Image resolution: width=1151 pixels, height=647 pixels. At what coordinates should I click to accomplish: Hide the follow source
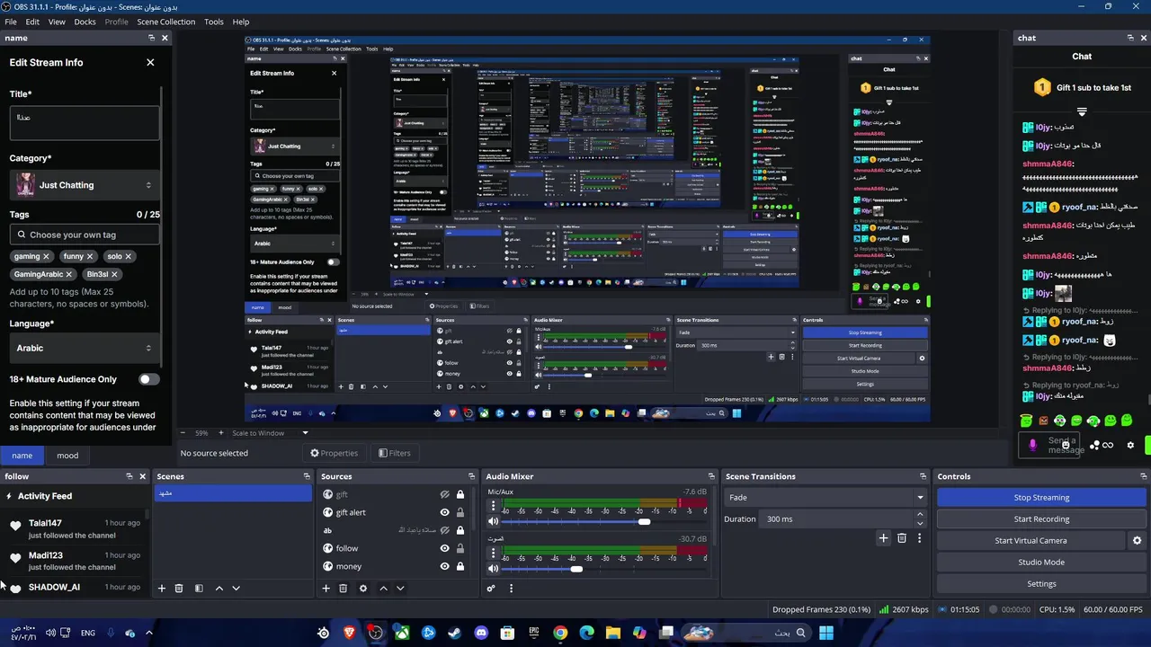444,548
